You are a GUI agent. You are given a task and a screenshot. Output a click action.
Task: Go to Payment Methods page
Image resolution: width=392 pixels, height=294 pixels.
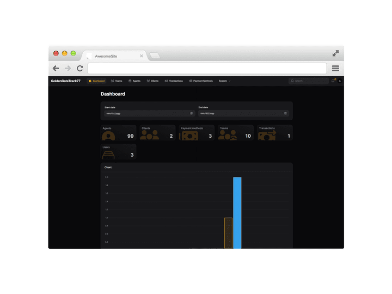click(x=201, y=81)
